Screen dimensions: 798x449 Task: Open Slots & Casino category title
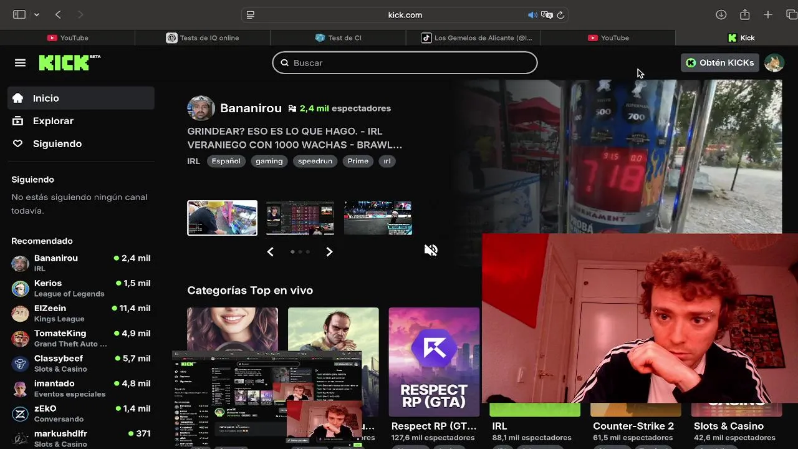click(729, 426)
